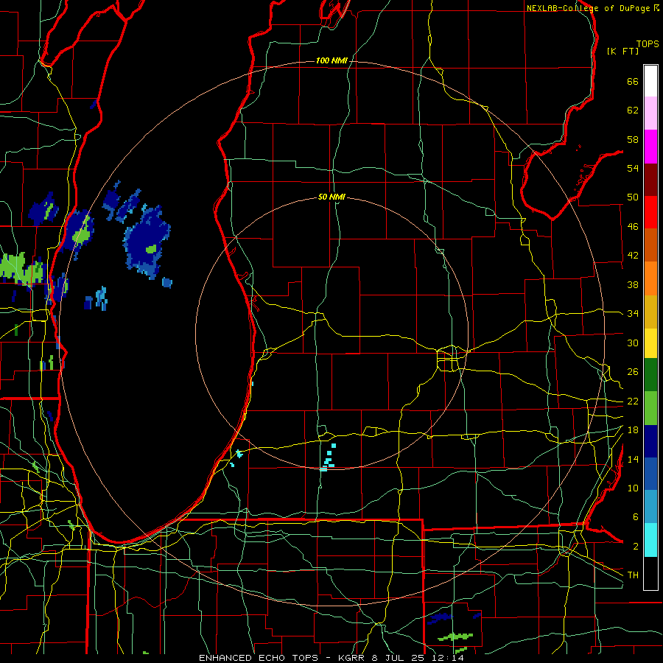663x663 pixels.
Task: Click the 18 legend value
Action: click(633, 429)
